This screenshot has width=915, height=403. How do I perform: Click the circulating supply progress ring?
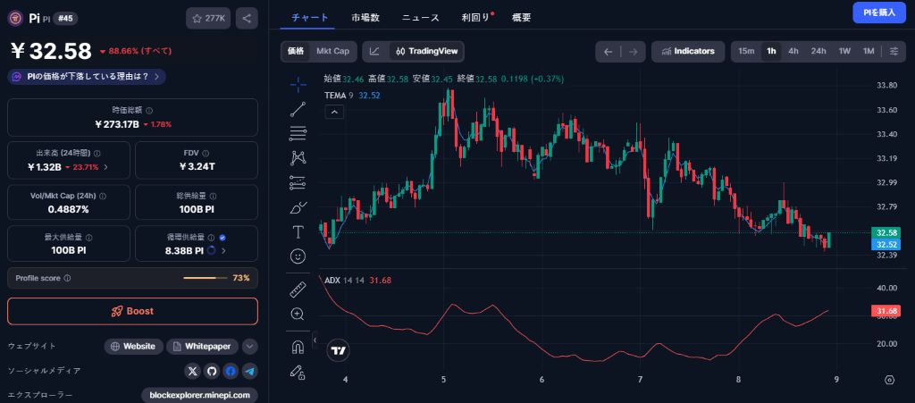(212, 251)
